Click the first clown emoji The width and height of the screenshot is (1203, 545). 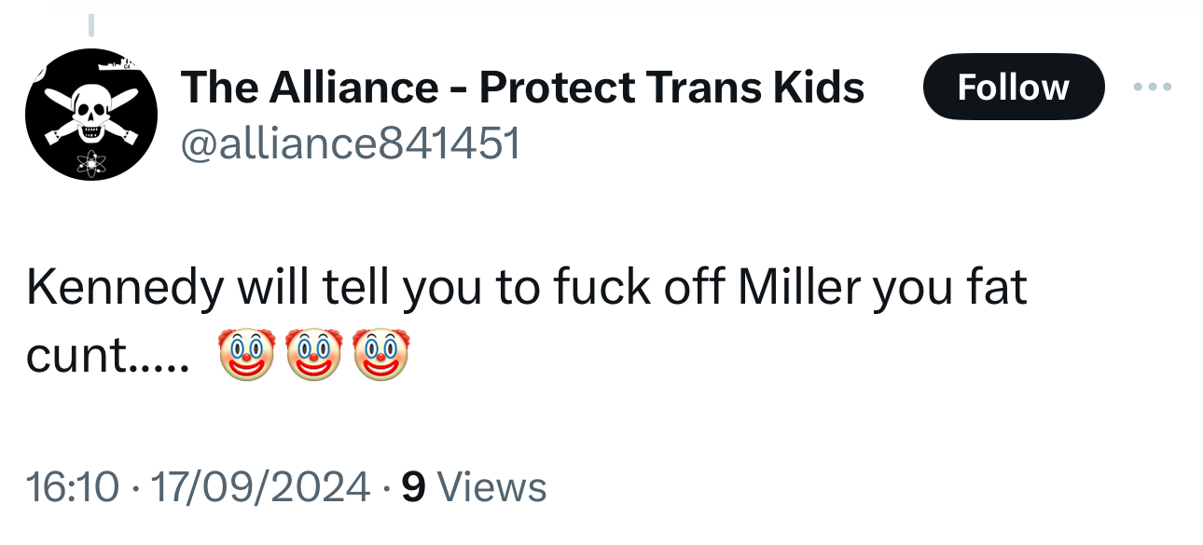click(246, 356)
